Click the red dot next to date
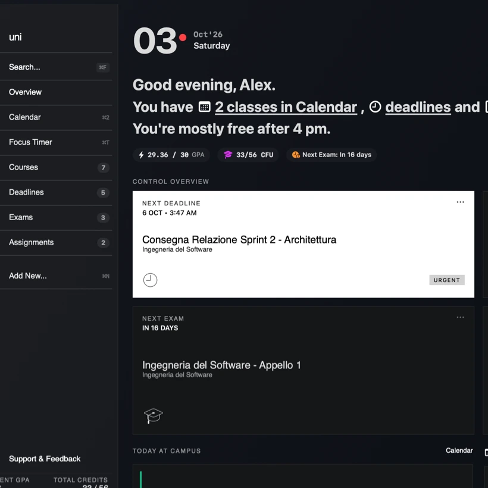 (183, 37)
